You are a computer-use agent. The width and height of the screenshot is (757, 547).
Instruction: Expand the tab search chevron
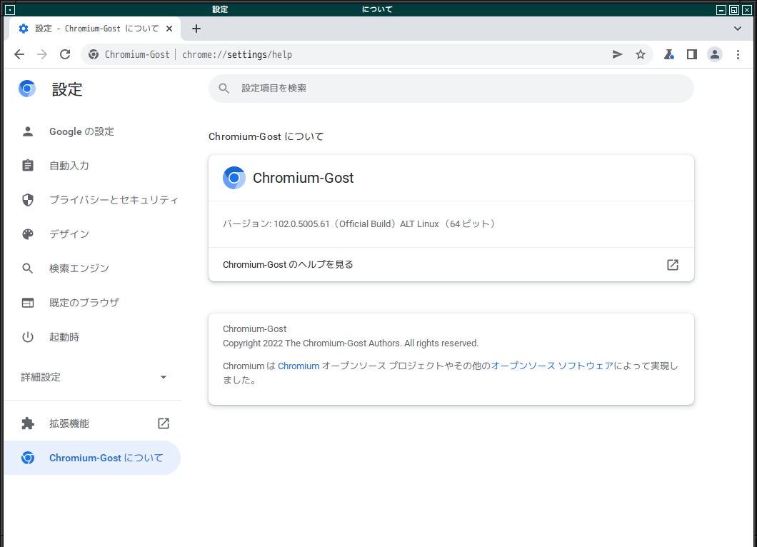[738, 29]
